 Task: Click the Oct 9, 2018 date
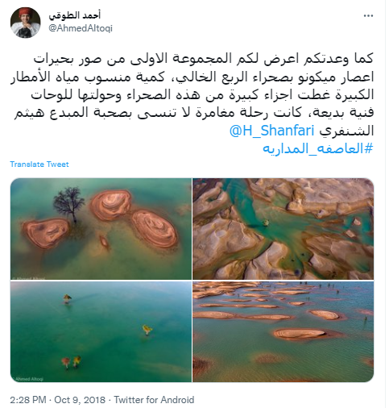click(80, 400)
